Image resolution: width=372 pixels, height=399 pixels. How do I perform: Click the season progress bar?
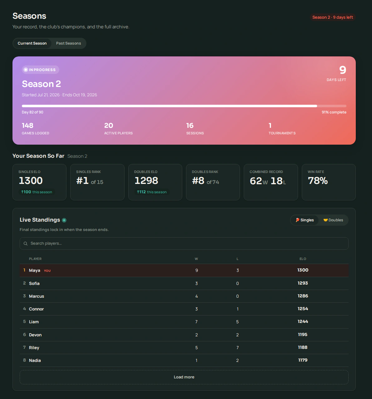pyautogui.click(x=184, y=106)
